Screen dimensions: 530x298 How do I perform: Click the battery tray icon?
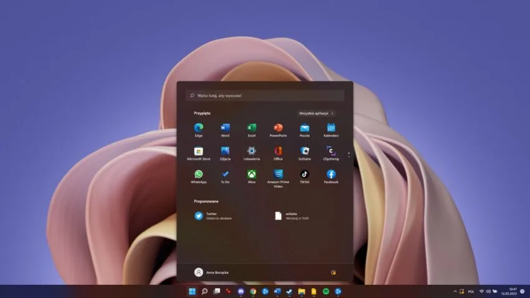pyautogui.click(x=495, y=291)
